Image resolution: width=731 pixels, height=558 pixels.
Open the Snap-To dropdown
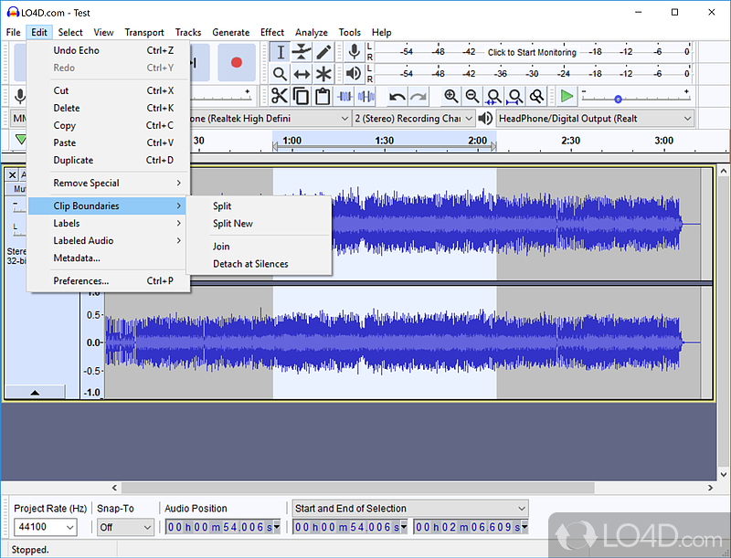(125, 527)
